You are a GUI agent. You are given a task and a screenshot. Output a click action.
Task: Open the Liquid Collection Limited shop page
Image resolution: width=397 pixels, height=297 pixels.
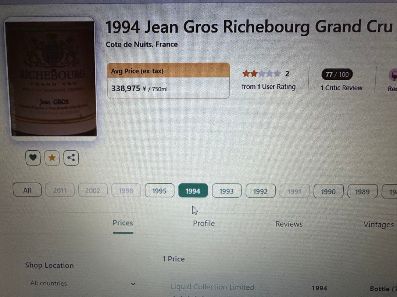[x=212, y=287]
